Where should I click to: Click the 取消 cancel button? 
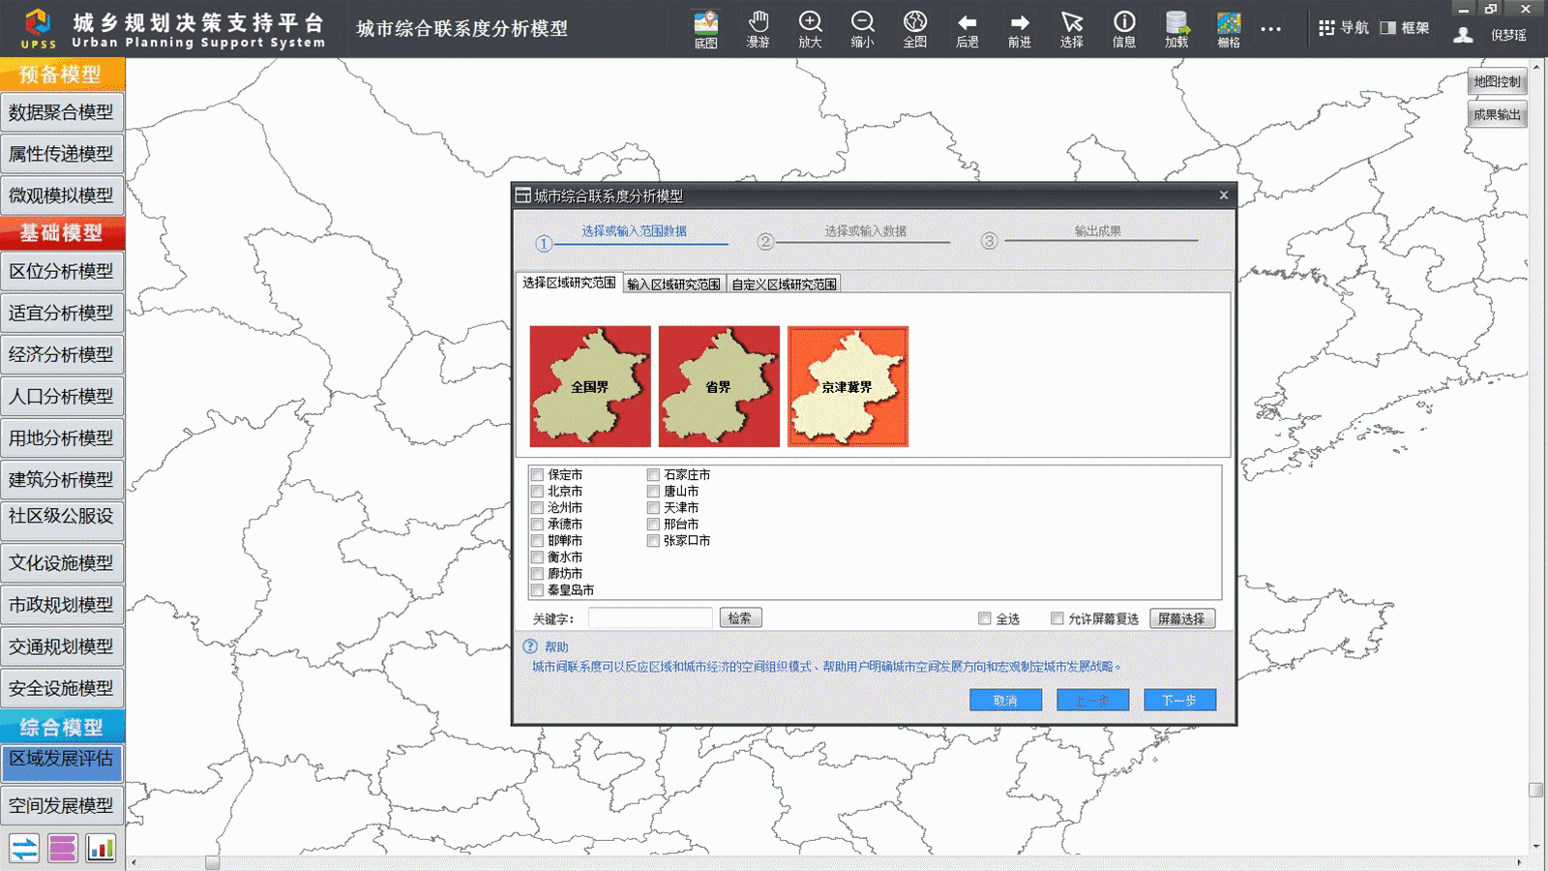(1005, 700)
